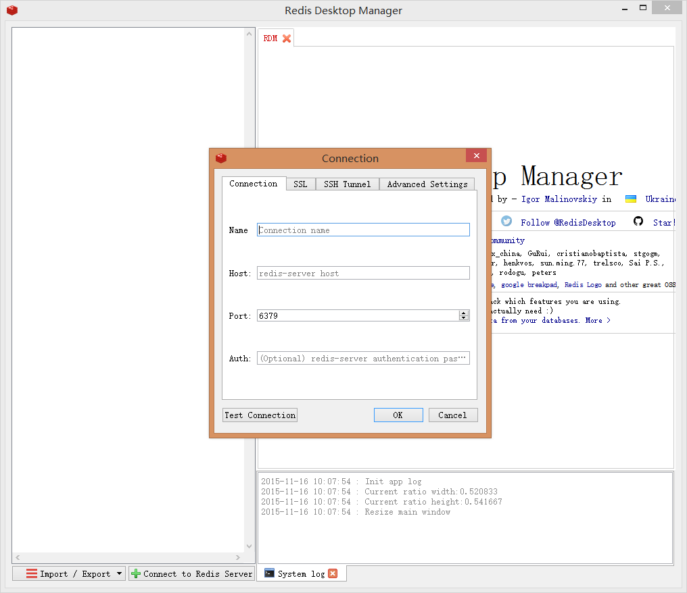
Task: Click the System log terminal icon
Action: click(x=269, y=573)
